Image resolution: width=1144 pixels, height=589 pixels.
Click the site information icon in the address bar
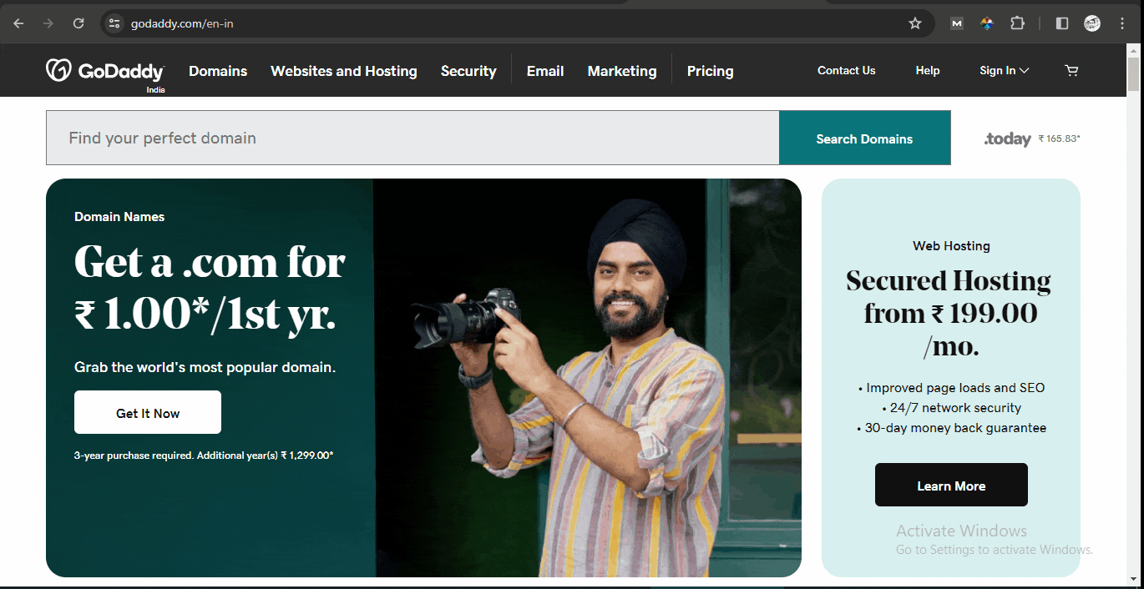114,23
